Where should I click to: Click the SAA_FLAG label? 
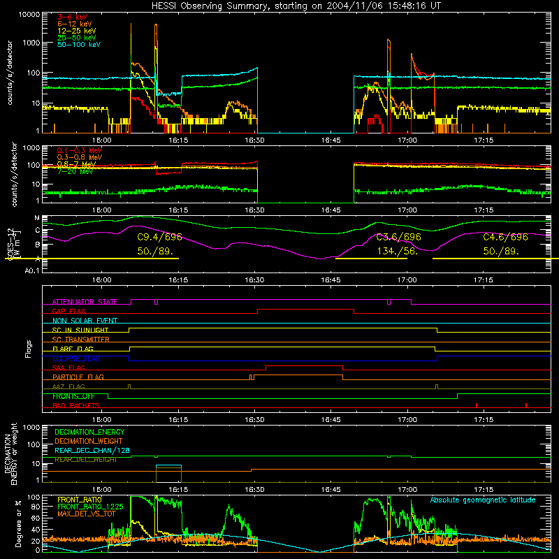point(68,368)
